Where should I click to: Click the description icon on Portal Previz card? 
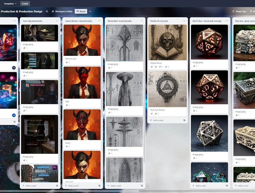(156, 67)
